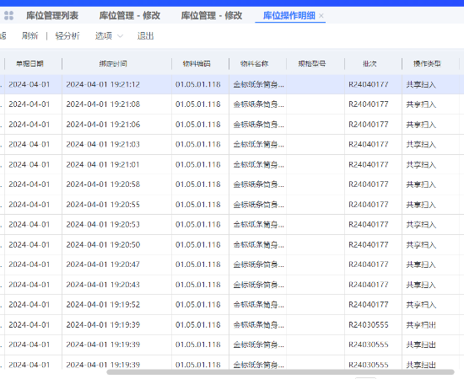Click the 批次 column header

coord(370,64)
